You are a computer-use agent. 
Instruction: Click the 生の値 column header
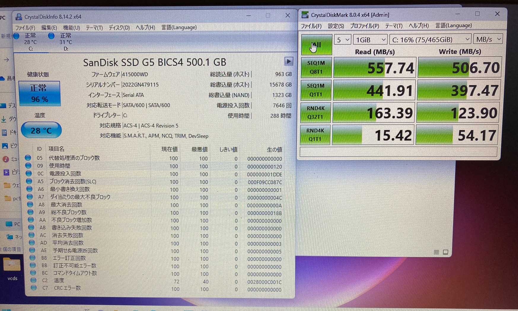tap(274, 150)
